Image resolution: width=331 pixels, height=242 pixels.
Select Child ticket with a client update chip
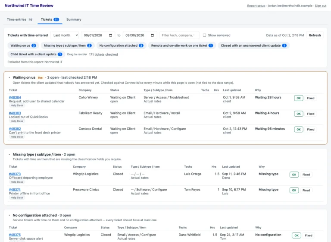click(36, 54)
